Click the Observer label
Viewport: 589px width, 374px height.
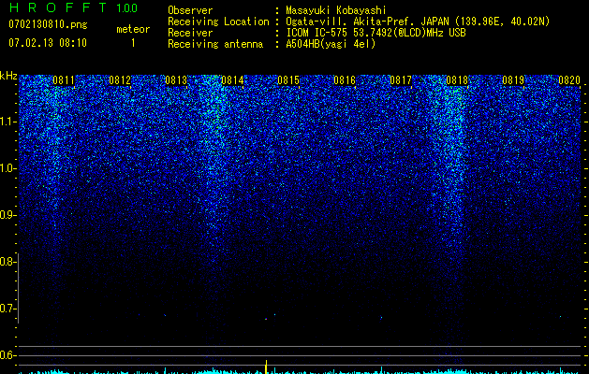[190, 10]
